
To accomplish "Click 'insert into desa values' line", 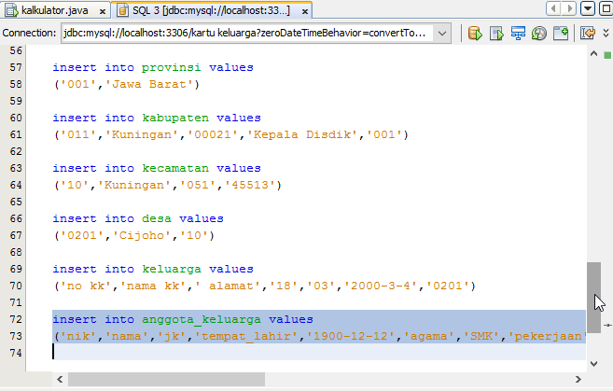I will (x=138, y=218).
